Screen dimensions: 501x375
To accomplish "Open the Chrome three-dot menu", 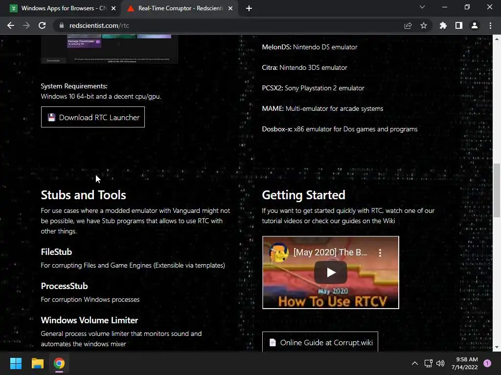I will (490, 25).
